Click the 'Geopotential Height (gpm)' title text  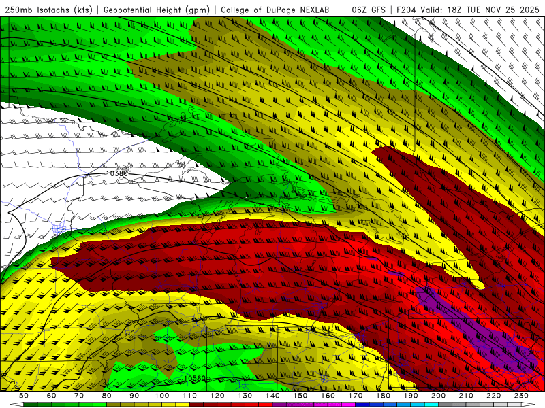(157, 10)
